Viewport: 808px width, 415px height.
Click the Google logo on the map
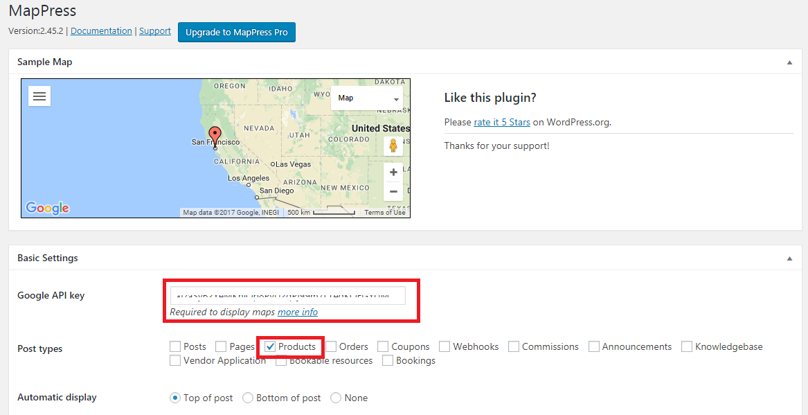coord(47,208)
